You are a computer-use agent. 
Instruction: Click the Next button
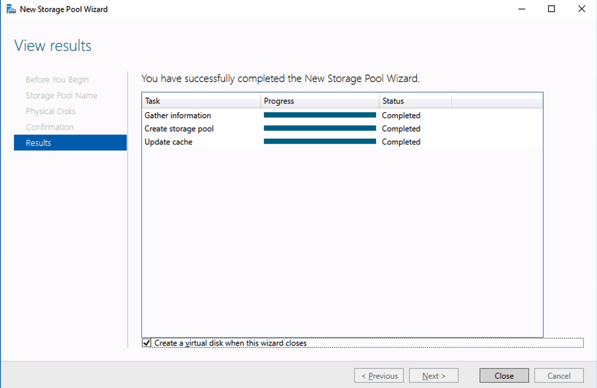coord(433,375)
